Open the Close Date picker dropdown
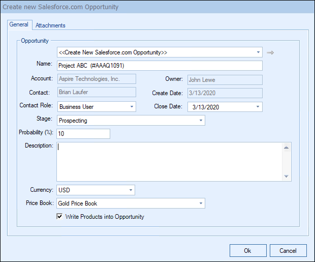The height and width of the screenshot is (262, 315). pos(258,107)
